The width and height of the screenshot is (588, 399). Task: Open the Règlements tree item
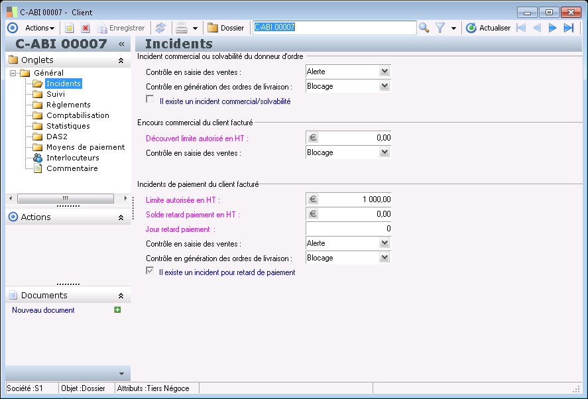click(x=68, y=105)
